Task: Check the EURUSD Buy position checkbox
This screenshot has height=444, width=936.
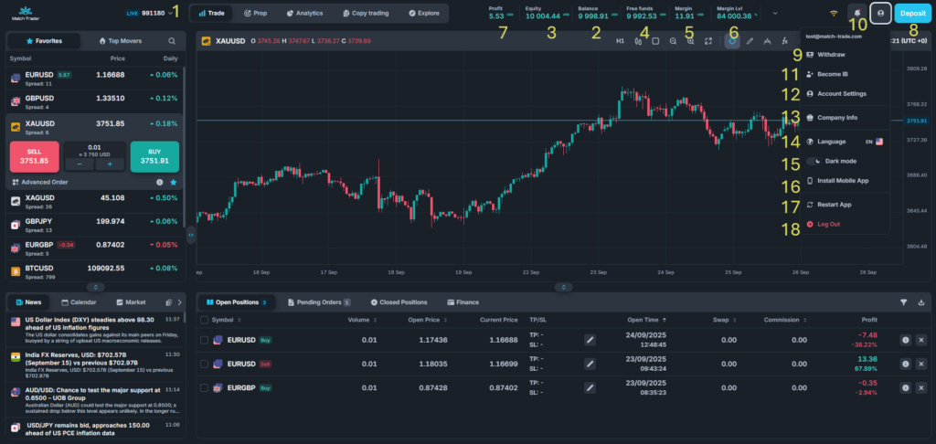Action: (x=205, y=340)
